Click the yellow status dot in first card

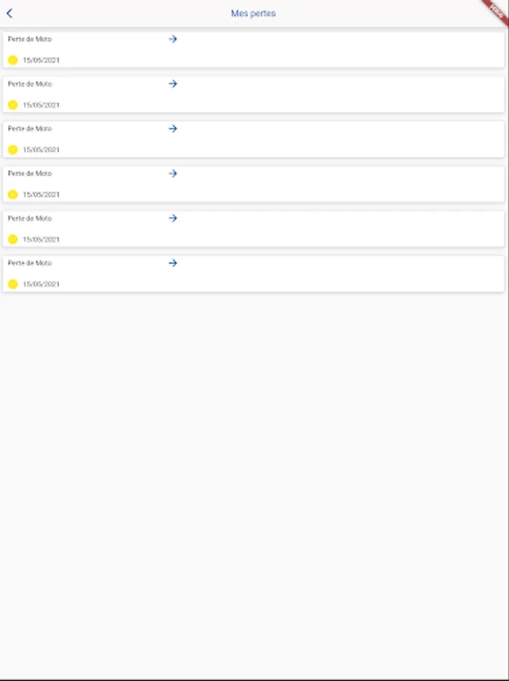click(13, 60)
